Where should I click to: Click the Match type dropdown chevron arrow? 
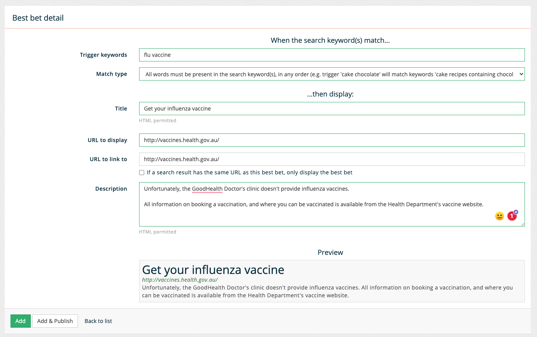521,74
